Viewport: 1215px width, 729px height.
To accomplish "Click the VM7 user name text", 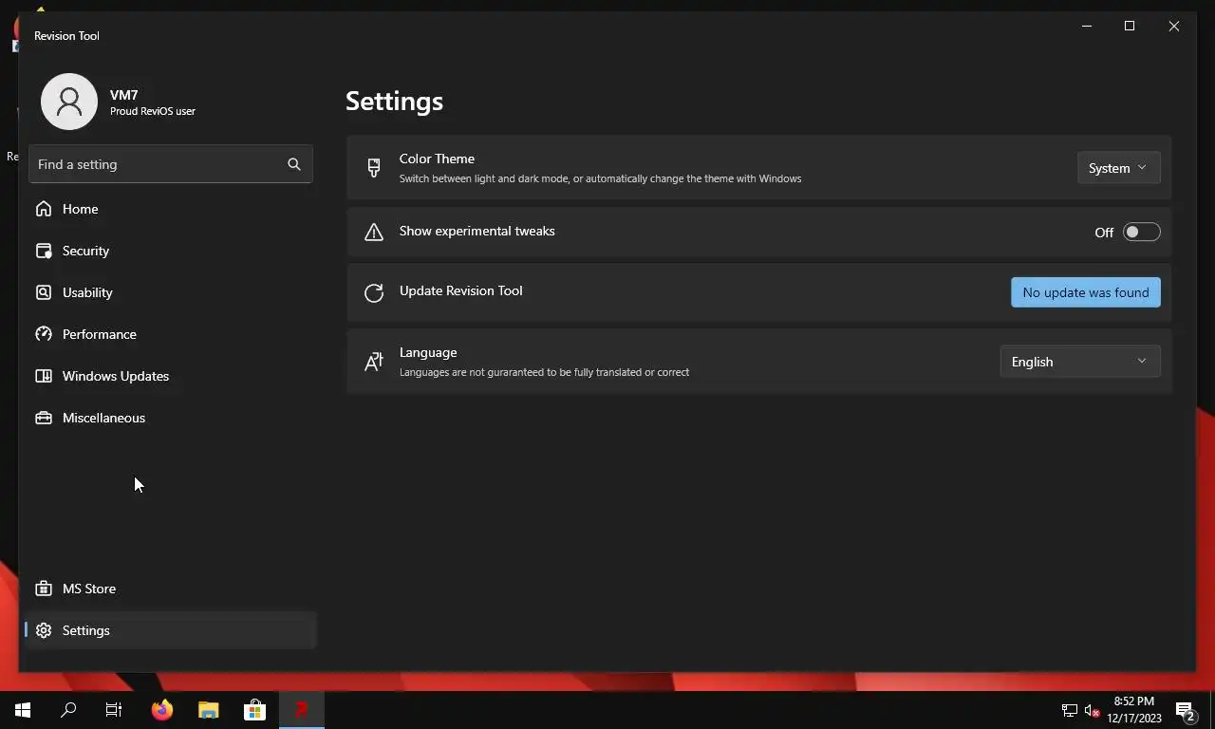I will pos(124,95).
